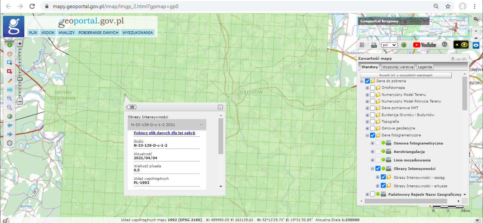Go to previous map view arrow
The width and height of the screenshot is (483, 223).
[10, 125]
